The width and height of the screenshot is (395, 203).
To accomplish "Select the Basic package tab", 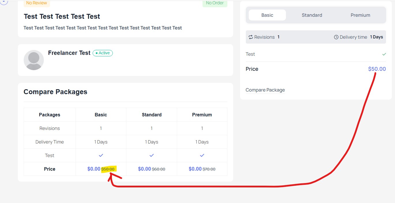I will click(267, 15).
